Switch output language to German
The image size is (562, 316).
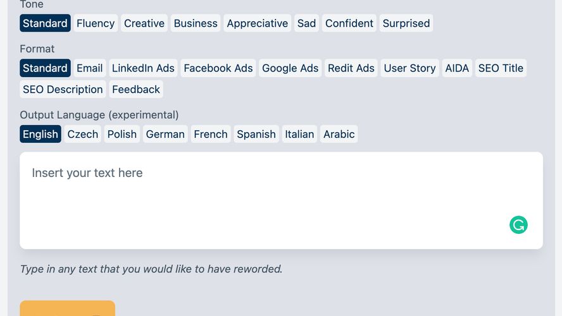pyautogui.click(x=165, y=134)
